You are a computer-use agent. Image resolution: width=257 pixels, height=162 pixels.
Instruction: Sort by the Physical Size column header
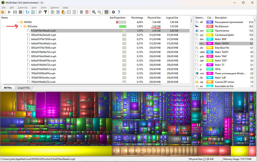[154, 18]
